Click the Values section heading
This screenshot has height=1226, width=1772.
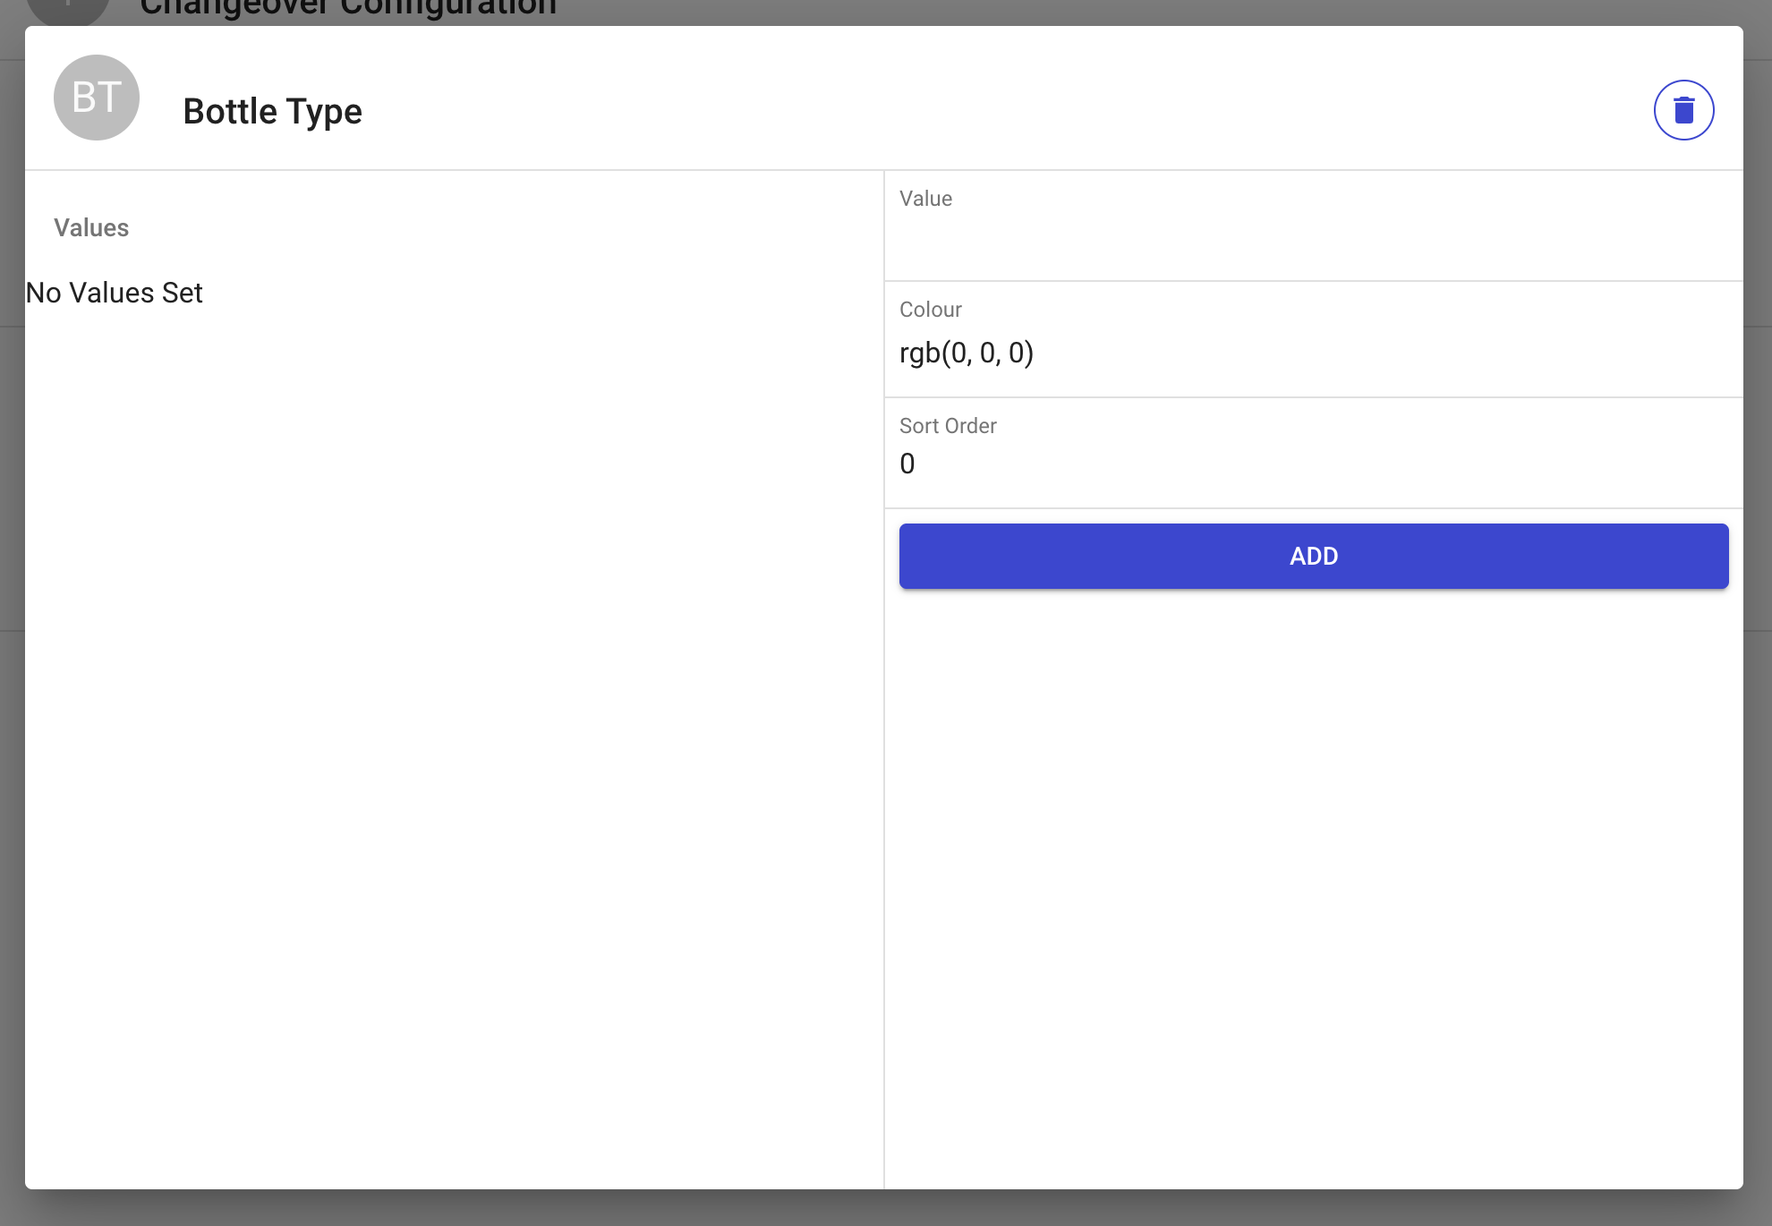point(91,227)
